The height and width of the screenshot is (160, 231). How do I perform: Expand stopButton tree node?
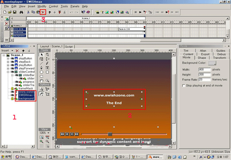(8, 59)
